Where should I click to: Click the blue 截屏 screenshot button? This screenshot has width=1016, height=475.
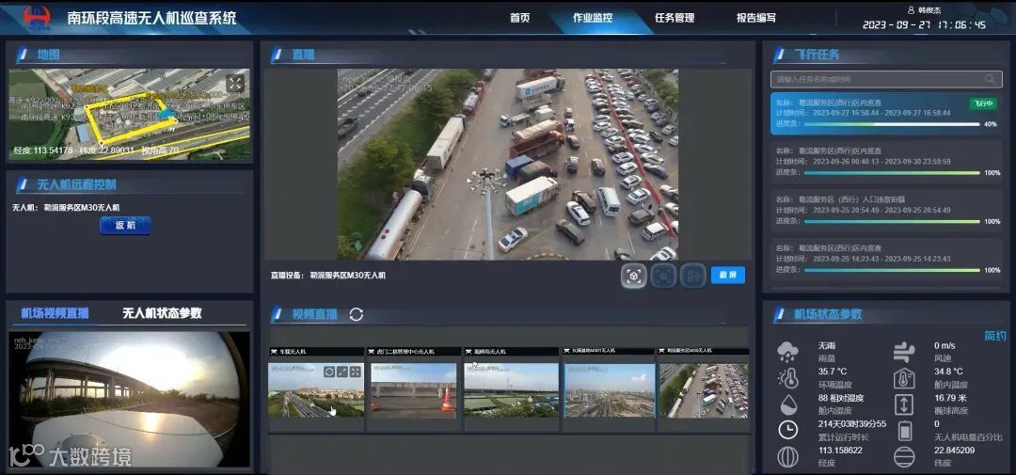(727, 276)
